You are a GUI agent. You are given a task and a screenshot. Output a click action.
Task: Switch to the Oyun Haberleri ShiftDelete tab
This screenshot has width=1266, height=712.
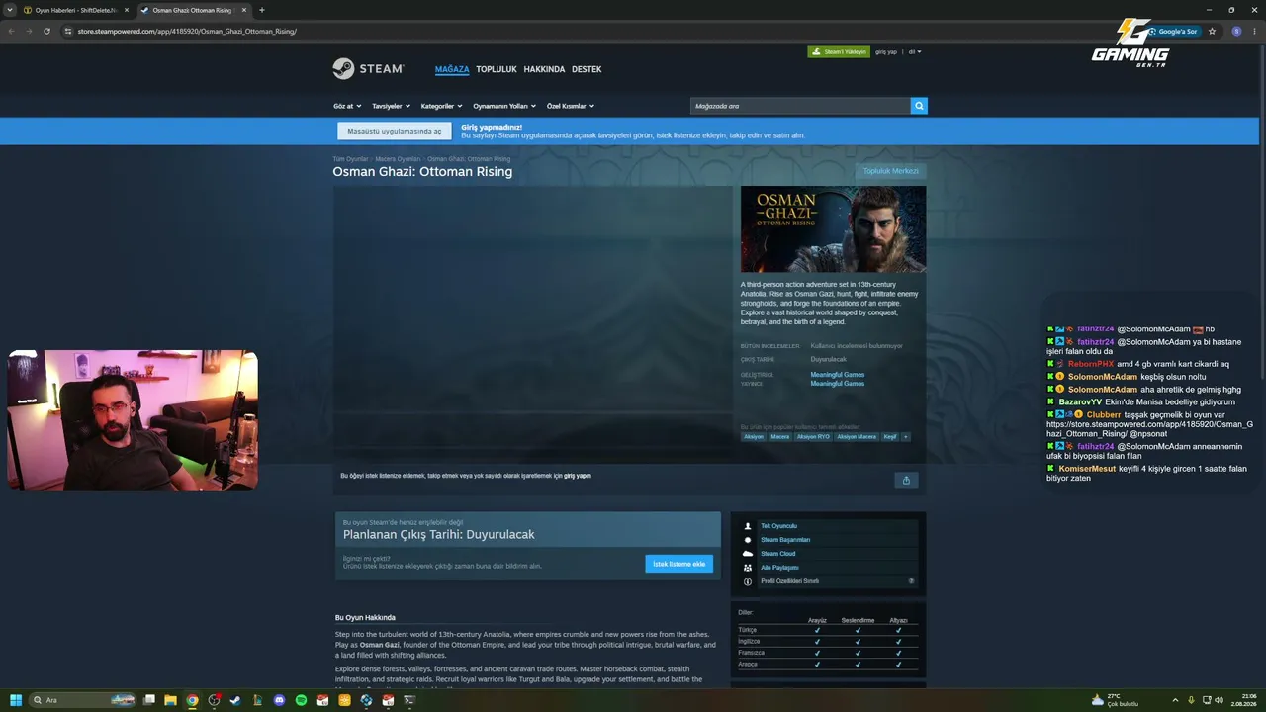(x=76, y=10)
